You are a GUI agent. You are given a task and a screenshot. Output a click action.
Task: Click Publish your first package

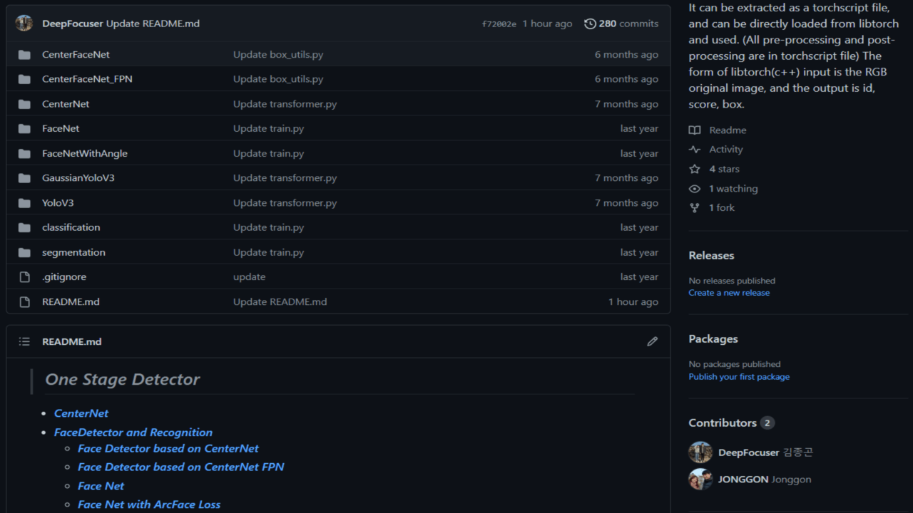tap(739, 377)
